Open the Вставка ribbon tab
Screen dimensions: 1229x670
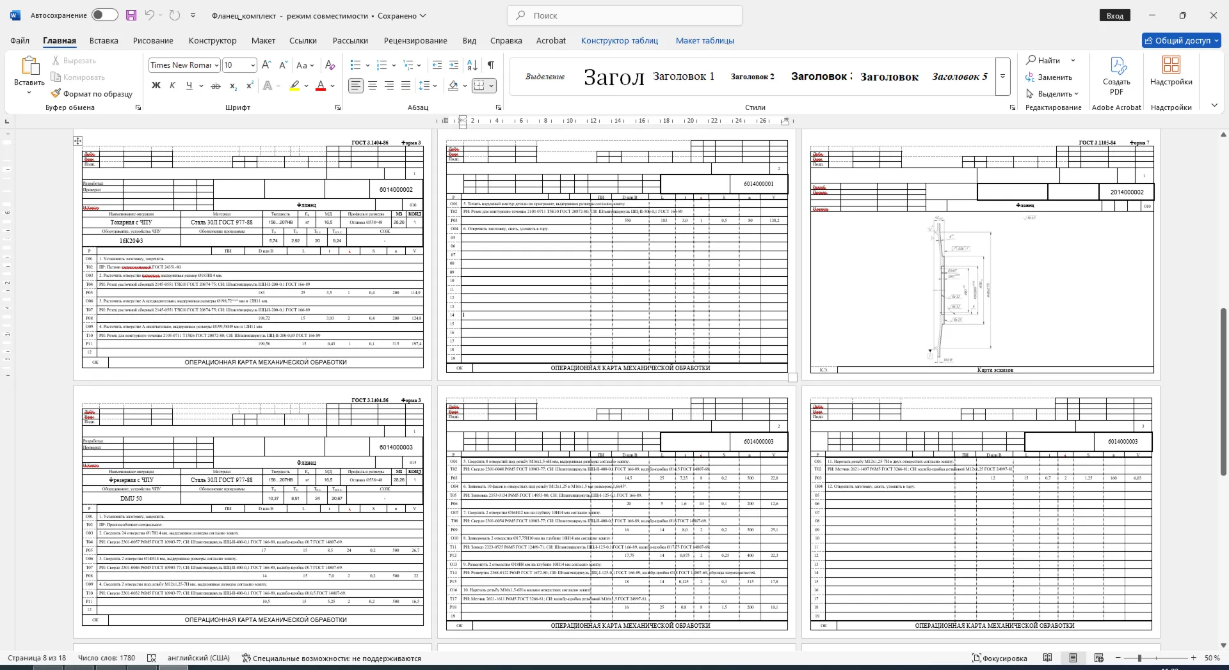tap(104, 40)
